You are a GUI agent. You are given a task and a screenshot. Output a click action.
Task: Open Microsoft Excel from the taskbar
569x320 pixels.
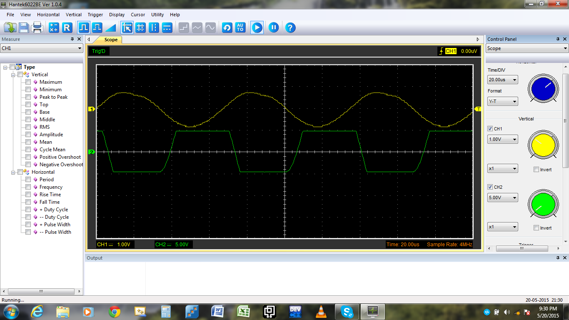[x=244, y=311]
